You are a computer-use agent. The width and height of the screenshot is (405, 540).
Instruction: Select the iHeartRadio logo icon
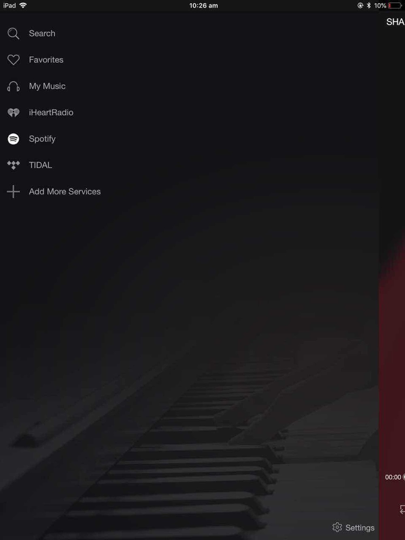coord(13,113)
